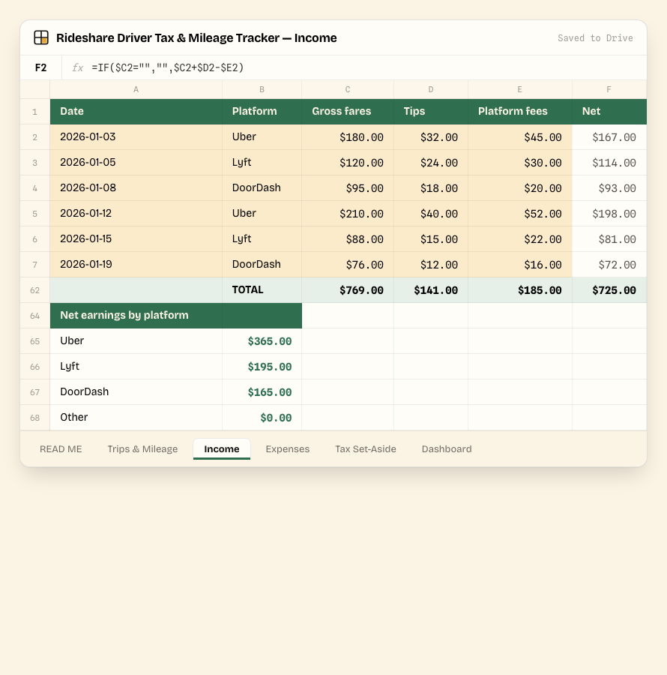This screenshot has width=667, height=675.
Task: Click the Rideshare Driver Tax & Mileage Tracker title
Action: [196, 38]
